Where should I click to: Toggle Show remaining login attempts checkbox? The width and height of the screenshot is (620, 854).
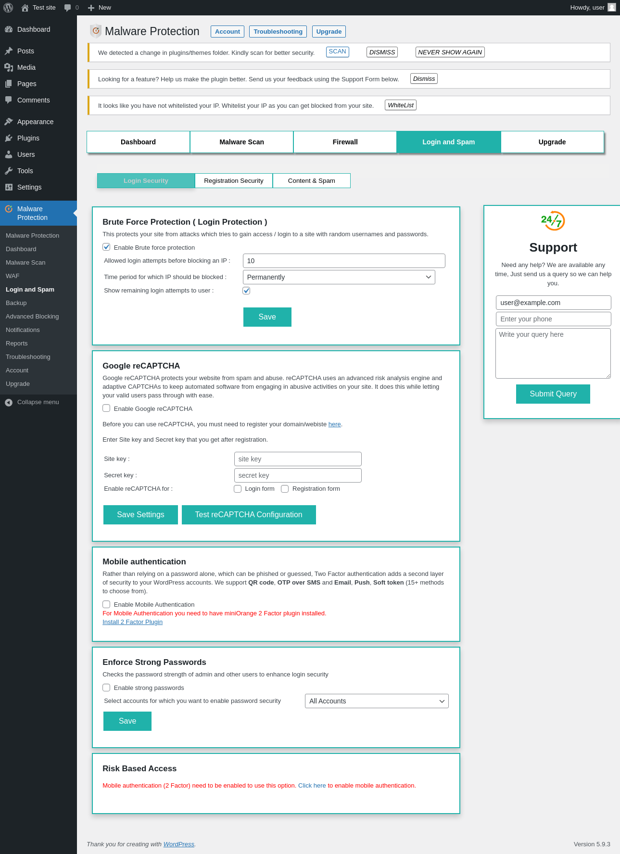246,291
